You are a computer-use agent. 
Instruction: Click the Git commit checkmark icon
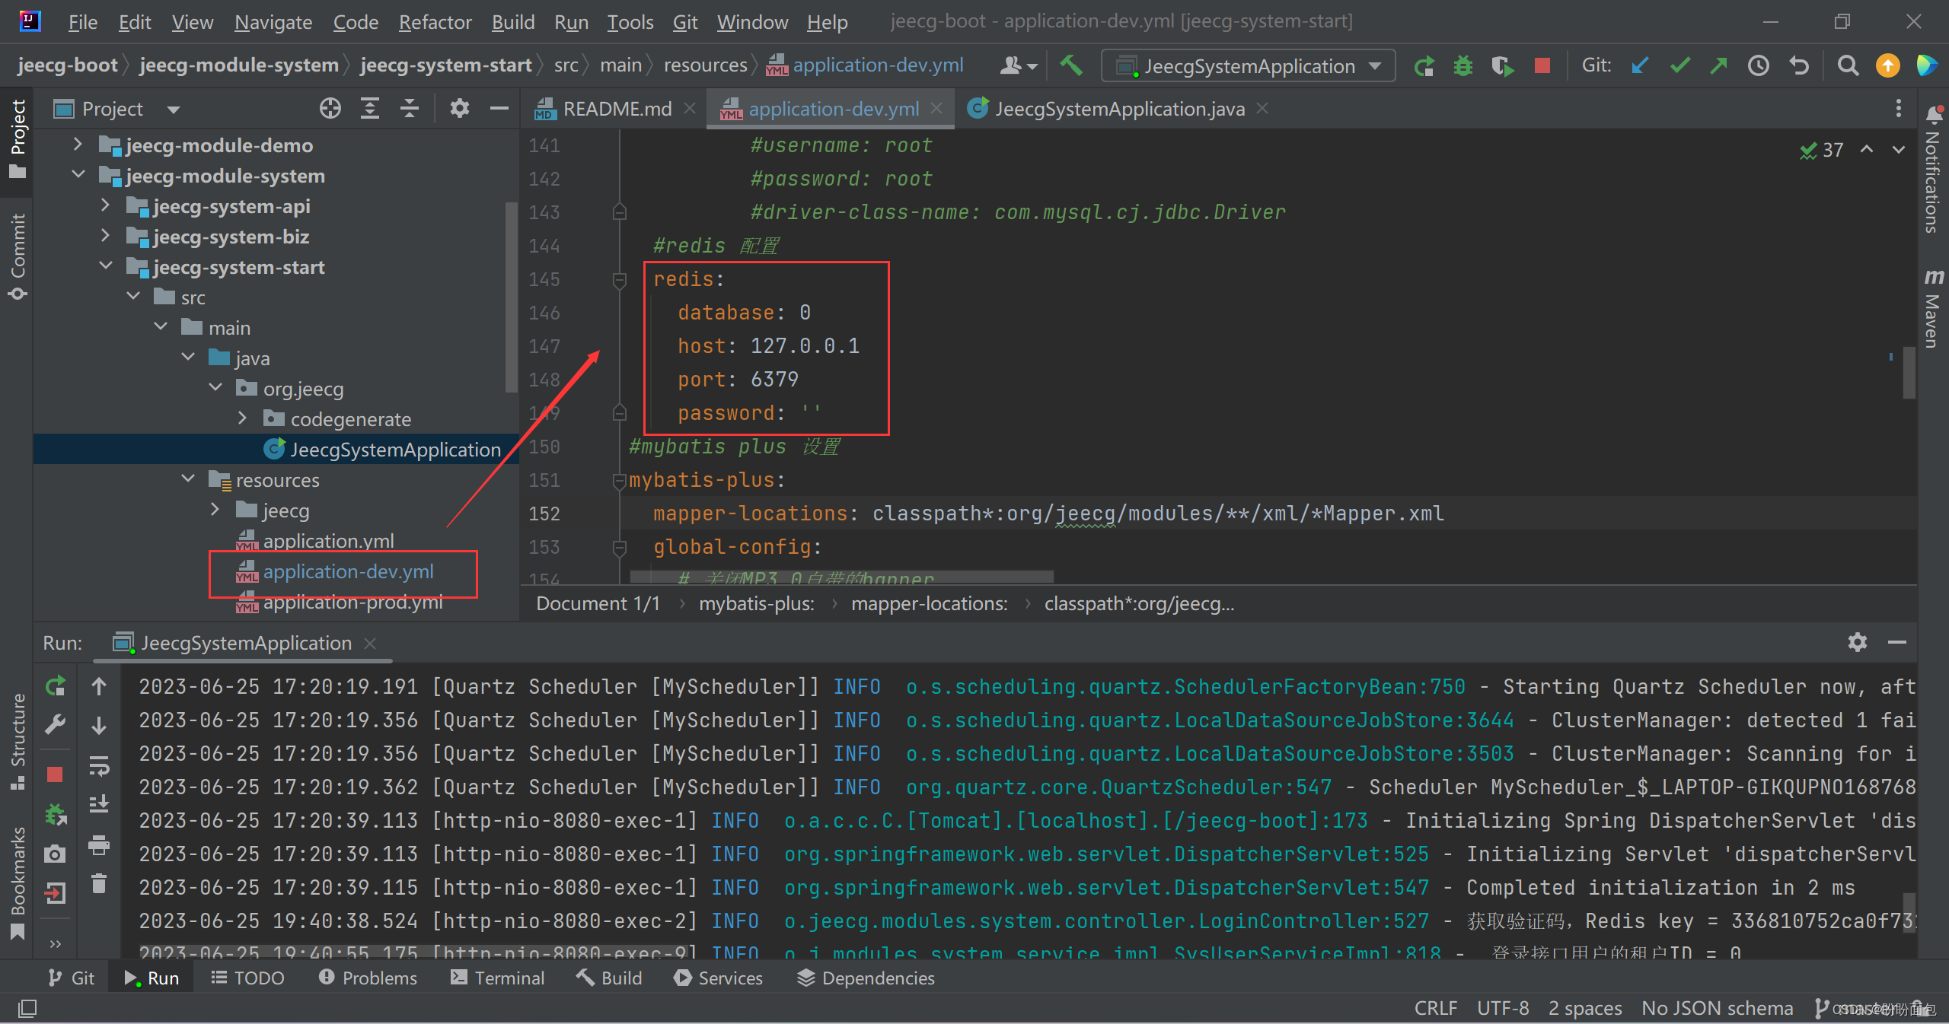click(1679, 66)
